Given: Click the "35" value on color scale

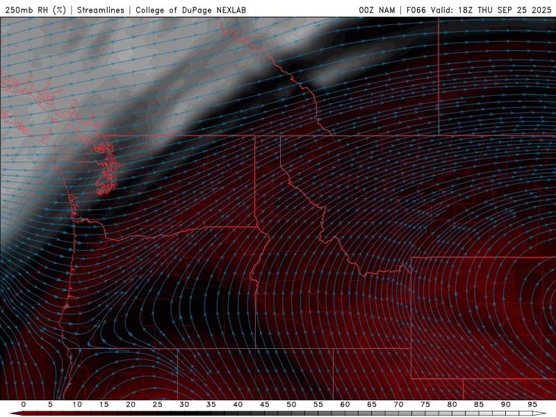Looking at the screenshot, I should (211, 404).
